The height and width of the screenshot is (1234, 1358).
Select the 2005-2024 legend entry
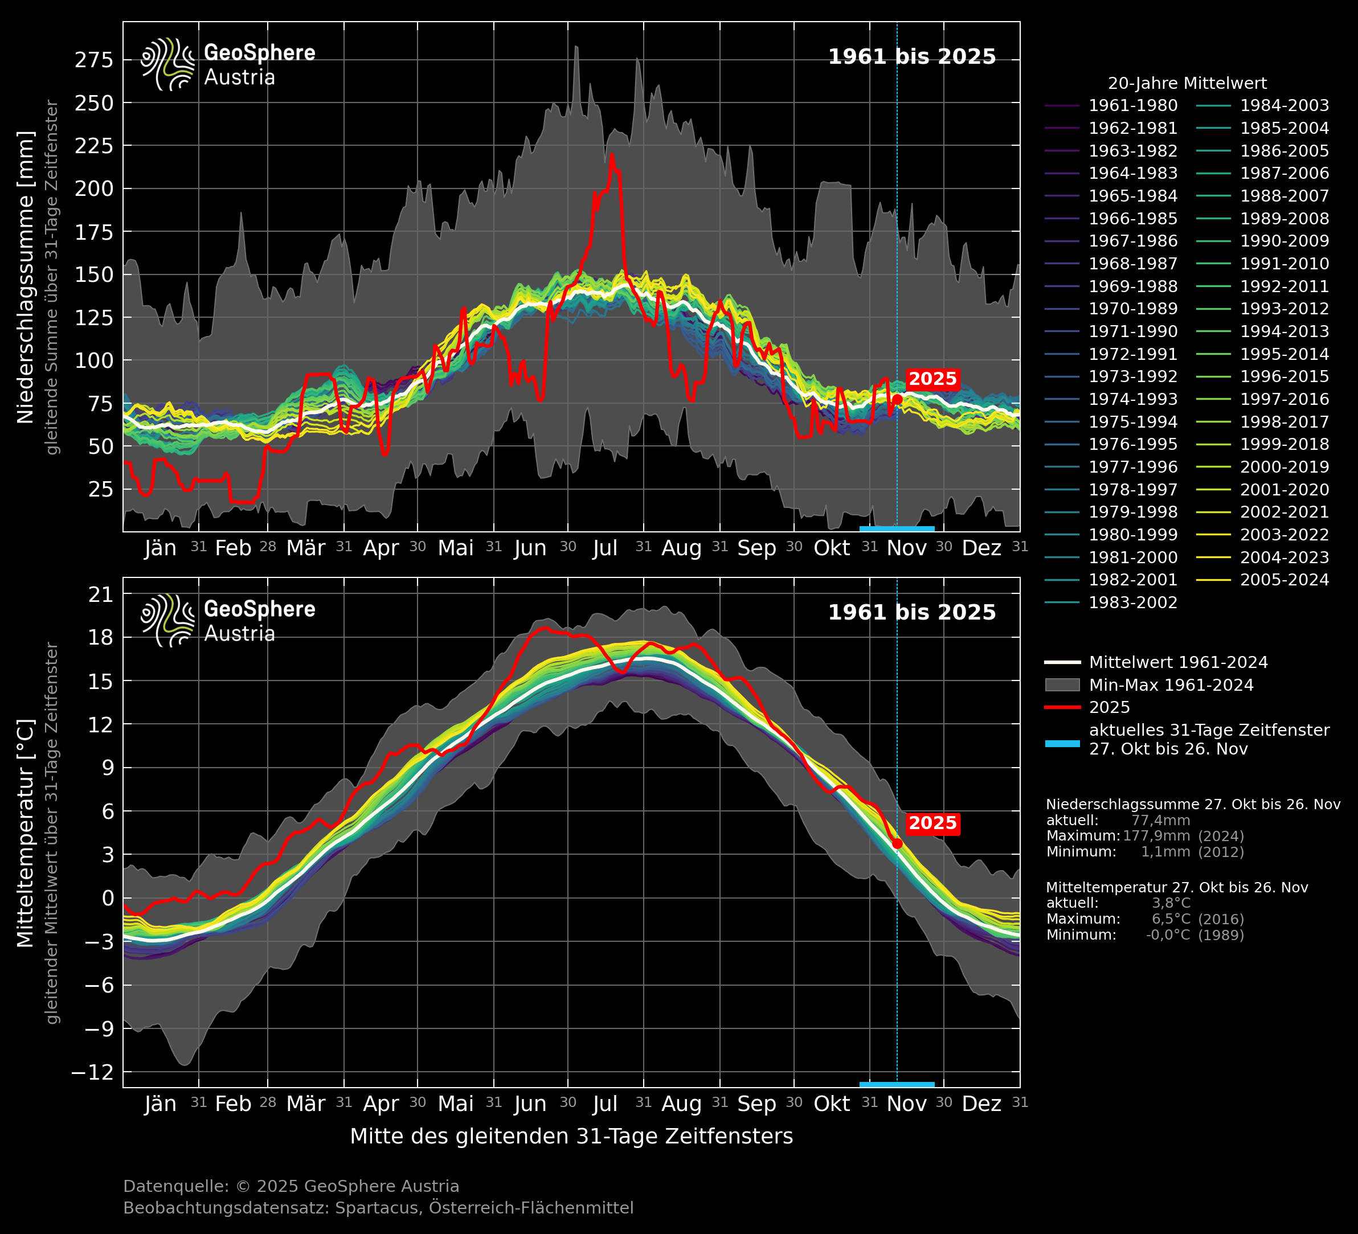click(1284, 580)
